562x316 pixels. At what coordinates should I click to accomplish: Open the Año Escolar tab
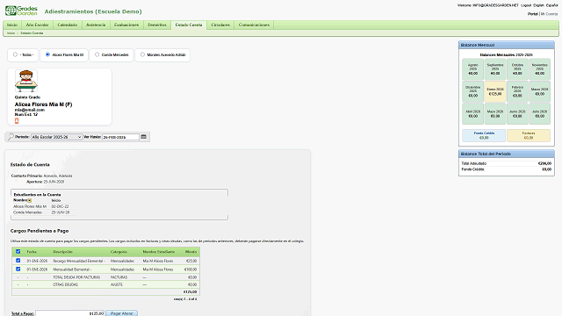(x=37, y=25)
